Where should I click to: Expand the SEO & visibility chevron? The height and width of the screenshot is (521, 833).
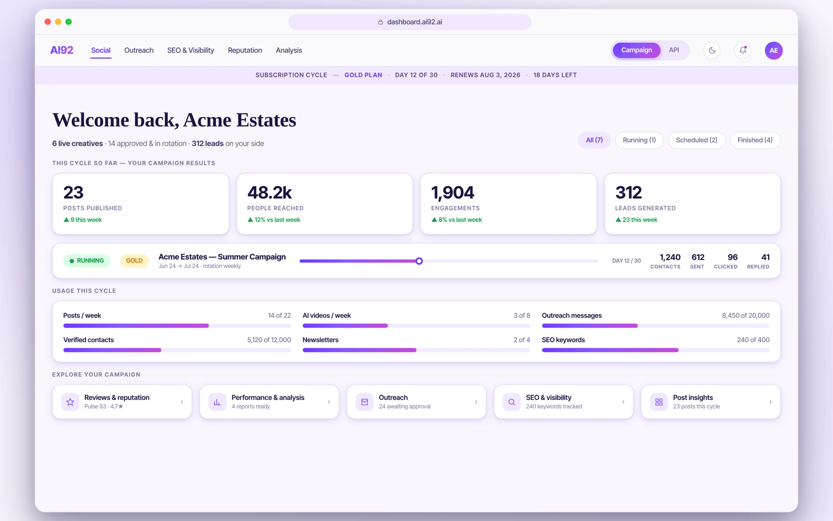(623, 402)
